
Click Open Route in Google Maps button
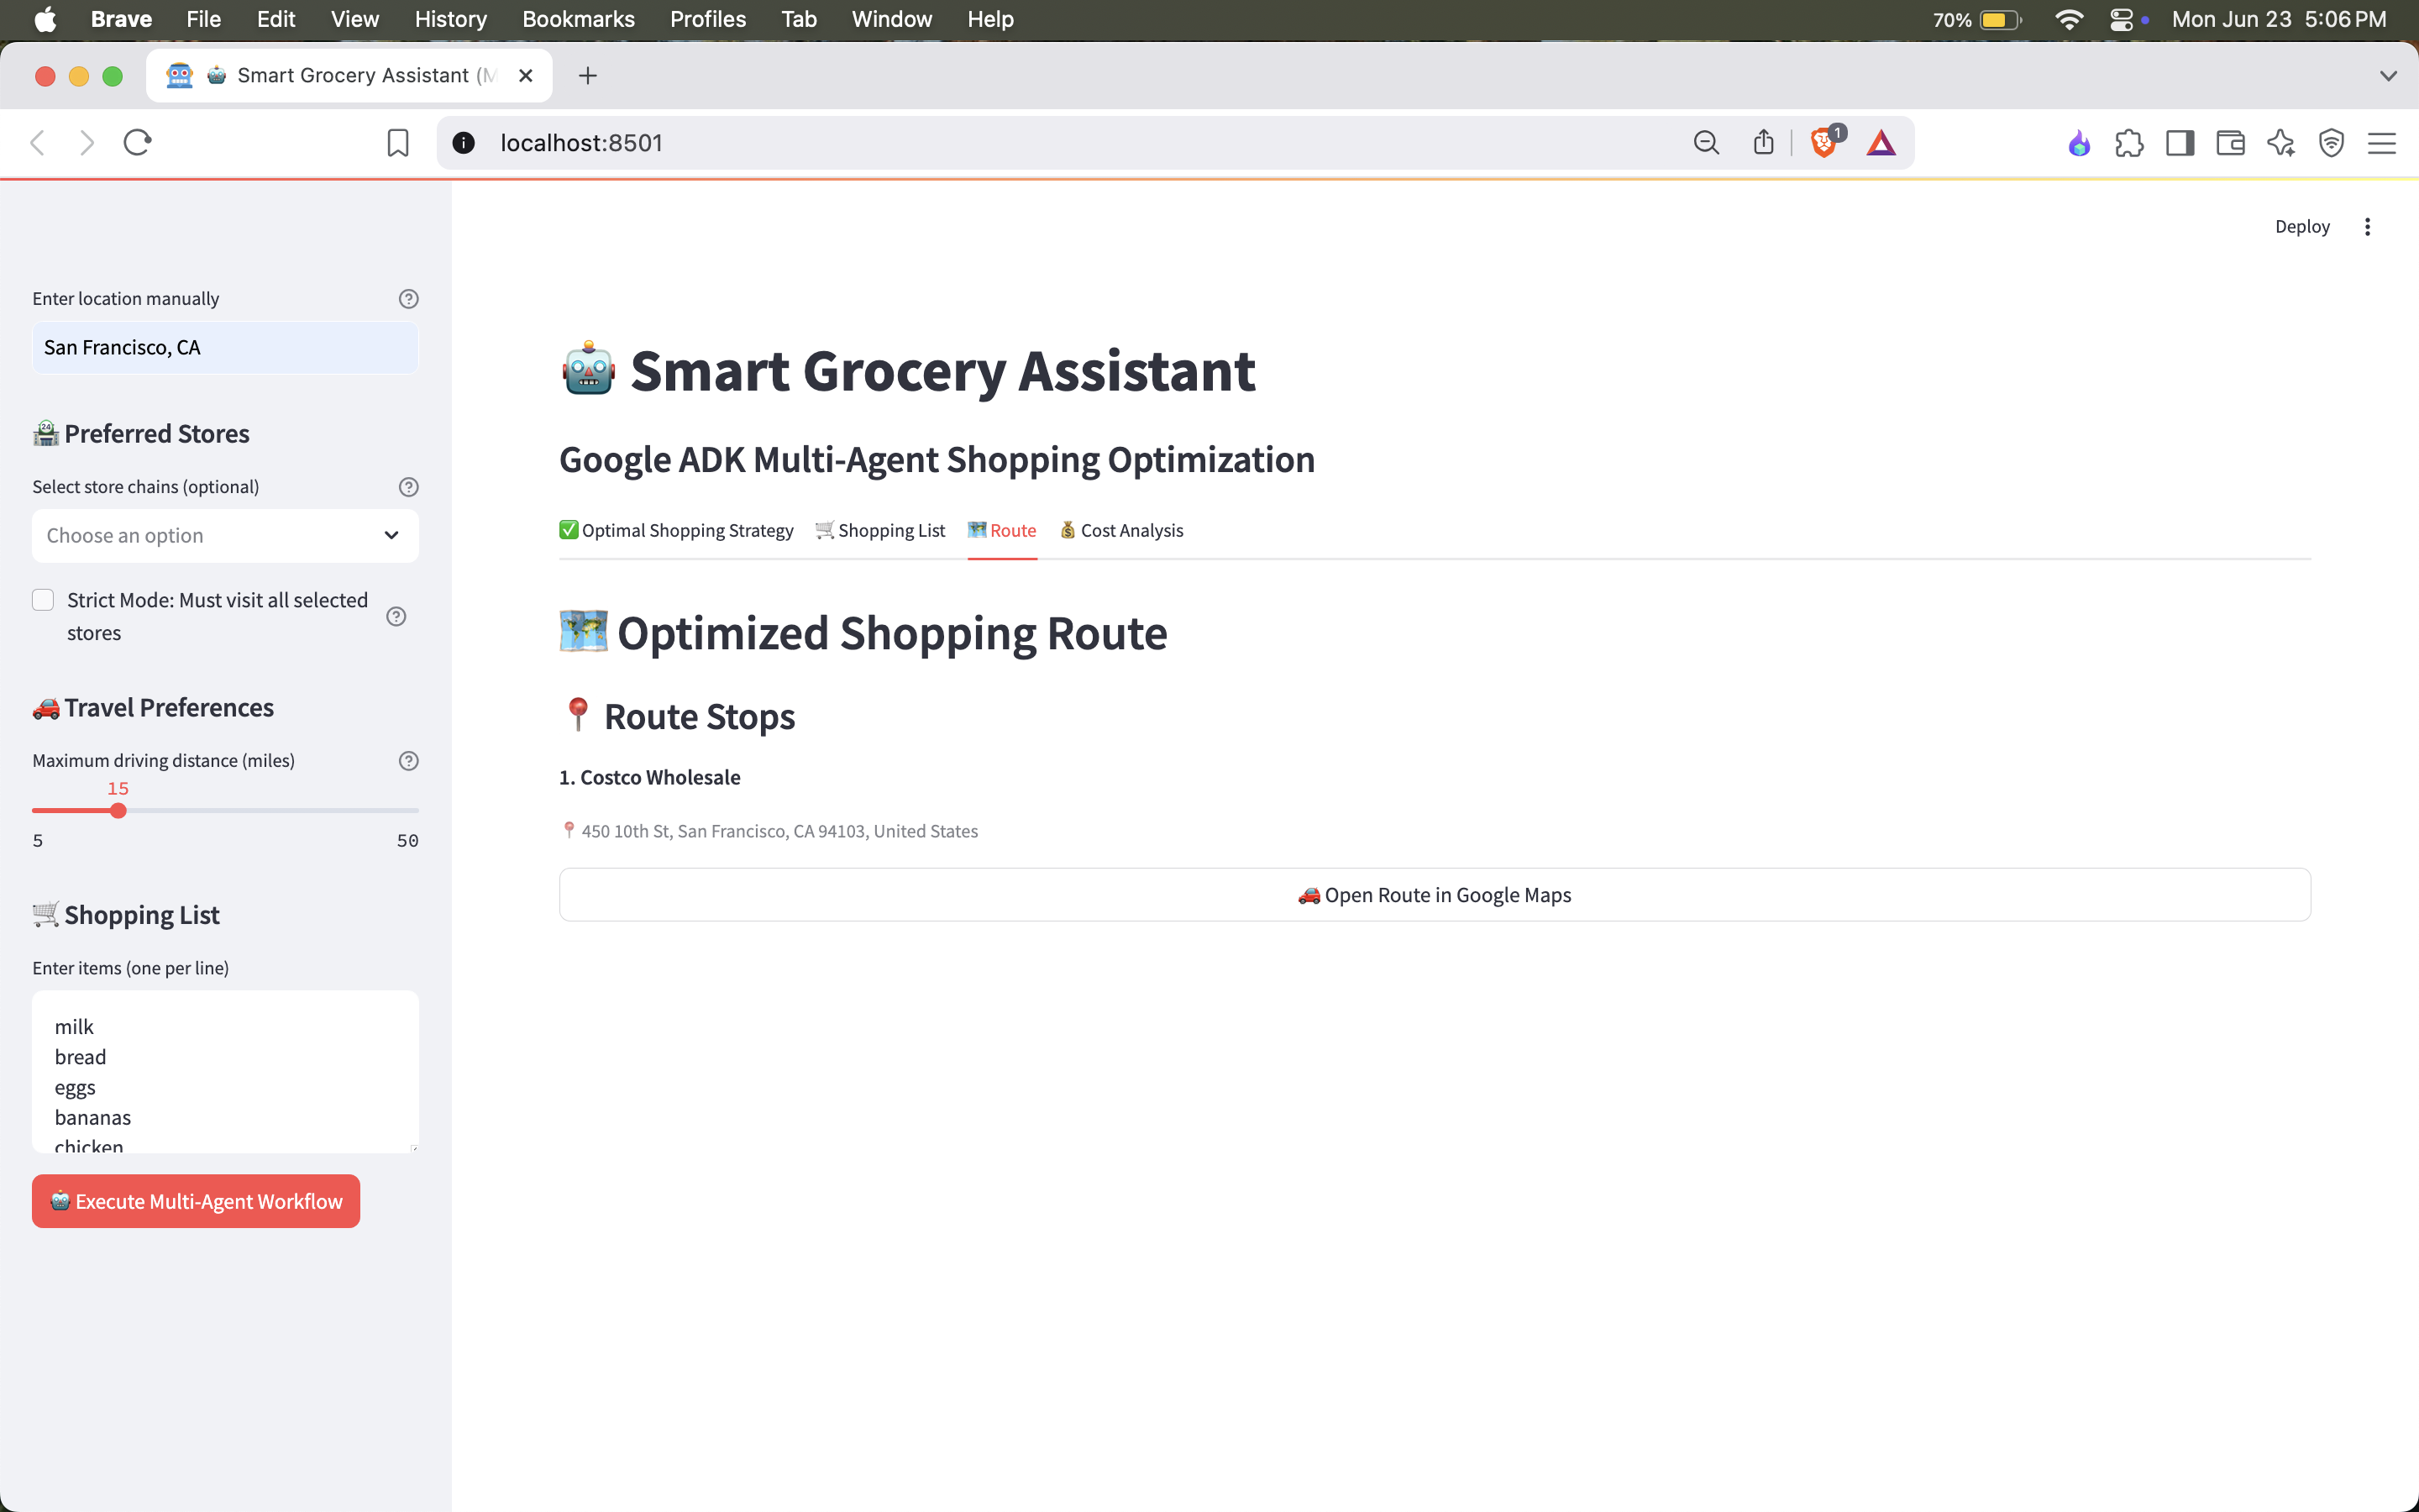point(1434,895)
